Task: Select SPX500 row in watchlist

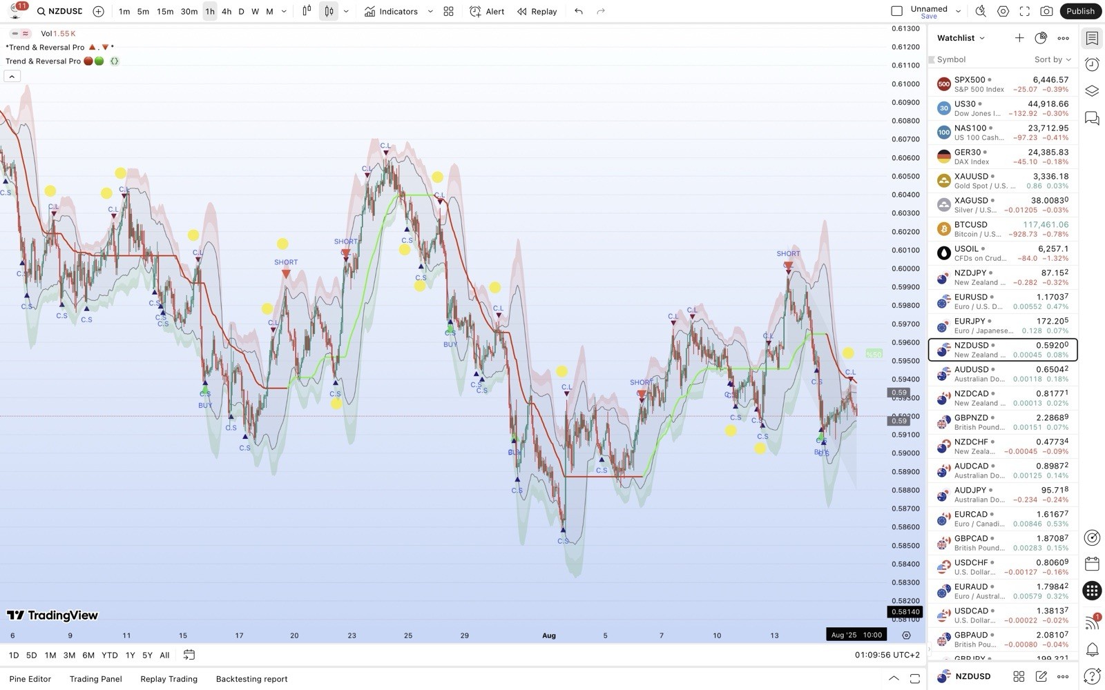Action: (x=1003, y=84)
